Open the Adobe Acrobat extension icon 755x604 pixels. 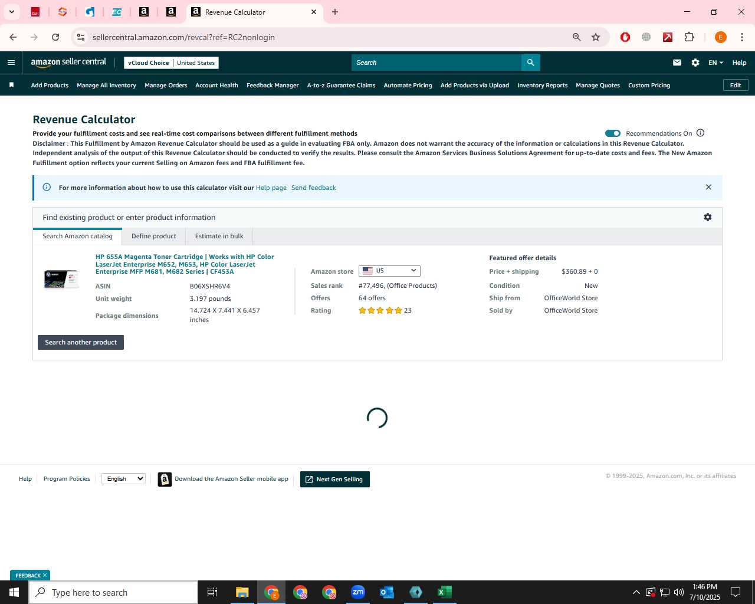point(668,37)
